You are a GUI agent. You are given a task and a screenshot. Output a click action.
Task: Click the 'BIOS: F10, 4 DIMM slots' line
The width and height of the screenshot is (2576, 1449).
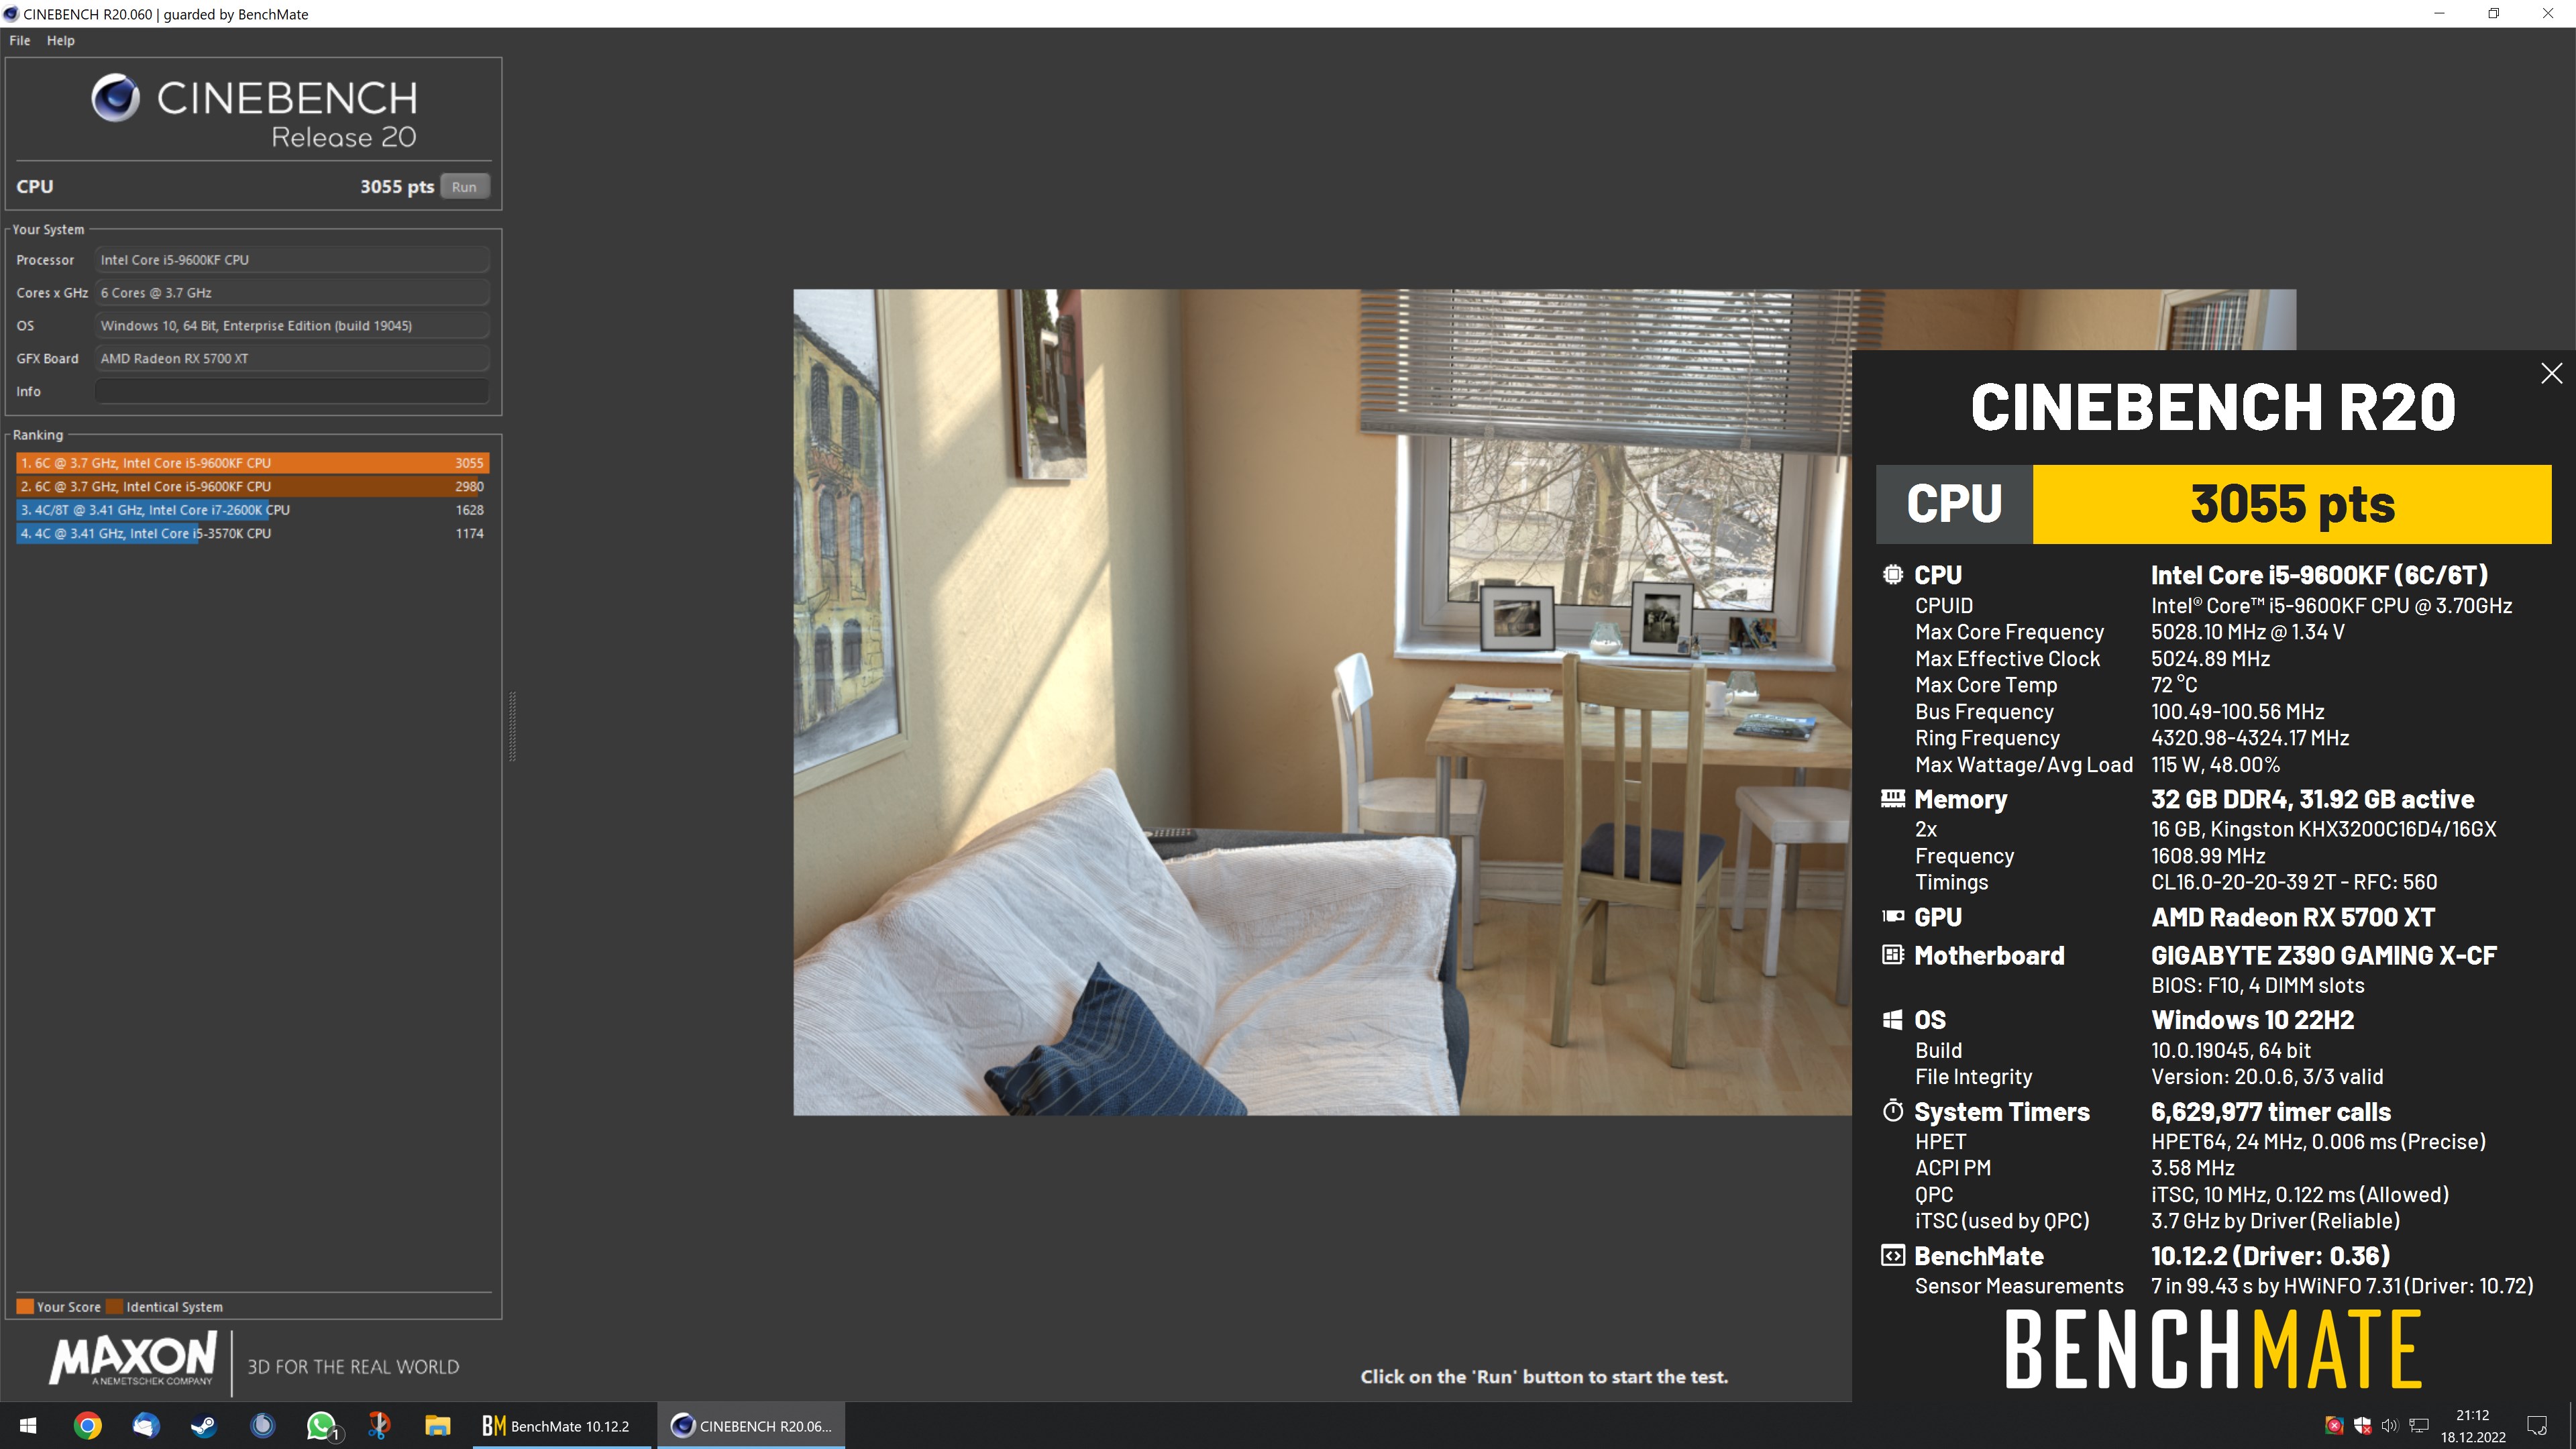(2257, 985)
